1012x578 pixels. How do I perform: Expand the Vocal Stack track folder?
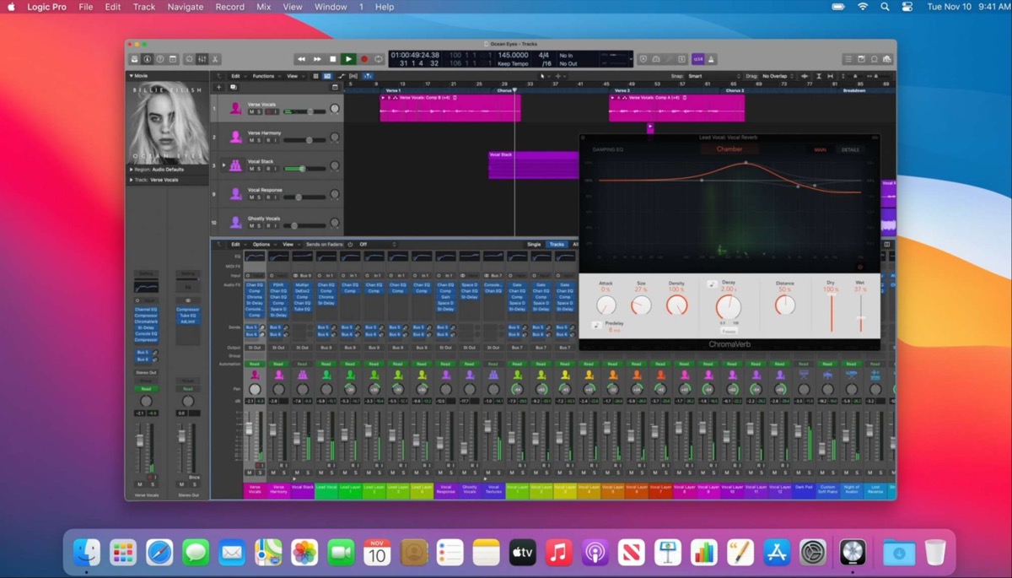click(223, 165)
